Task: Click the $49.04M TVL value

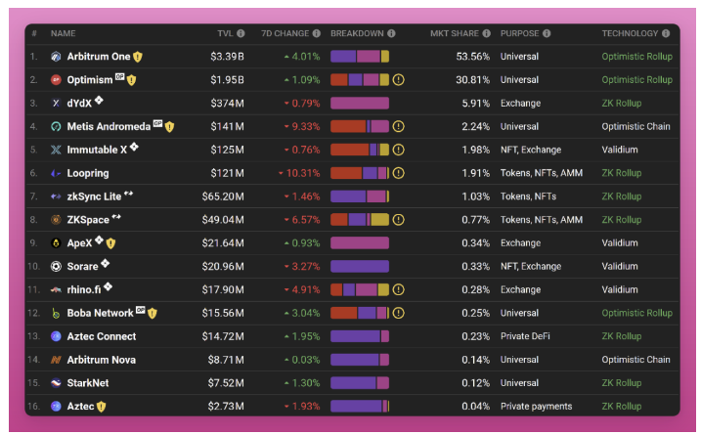Action: coord(223,220)
